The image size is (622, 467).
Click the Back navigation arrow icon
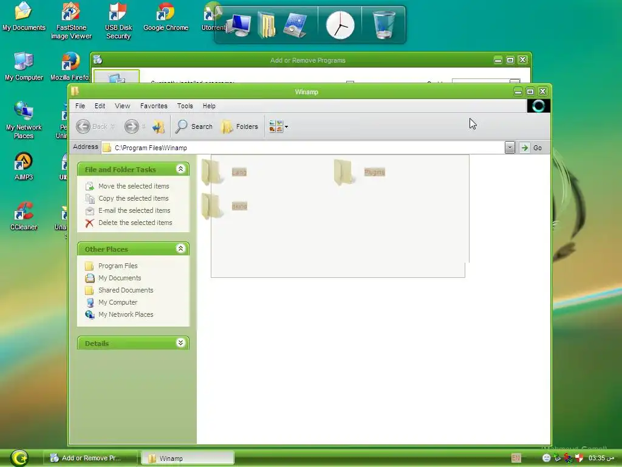pyautogui.click(x=83, y=126)
